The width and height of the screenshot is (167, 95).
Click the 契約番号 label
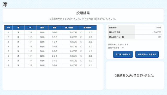(x=113, y=28)
